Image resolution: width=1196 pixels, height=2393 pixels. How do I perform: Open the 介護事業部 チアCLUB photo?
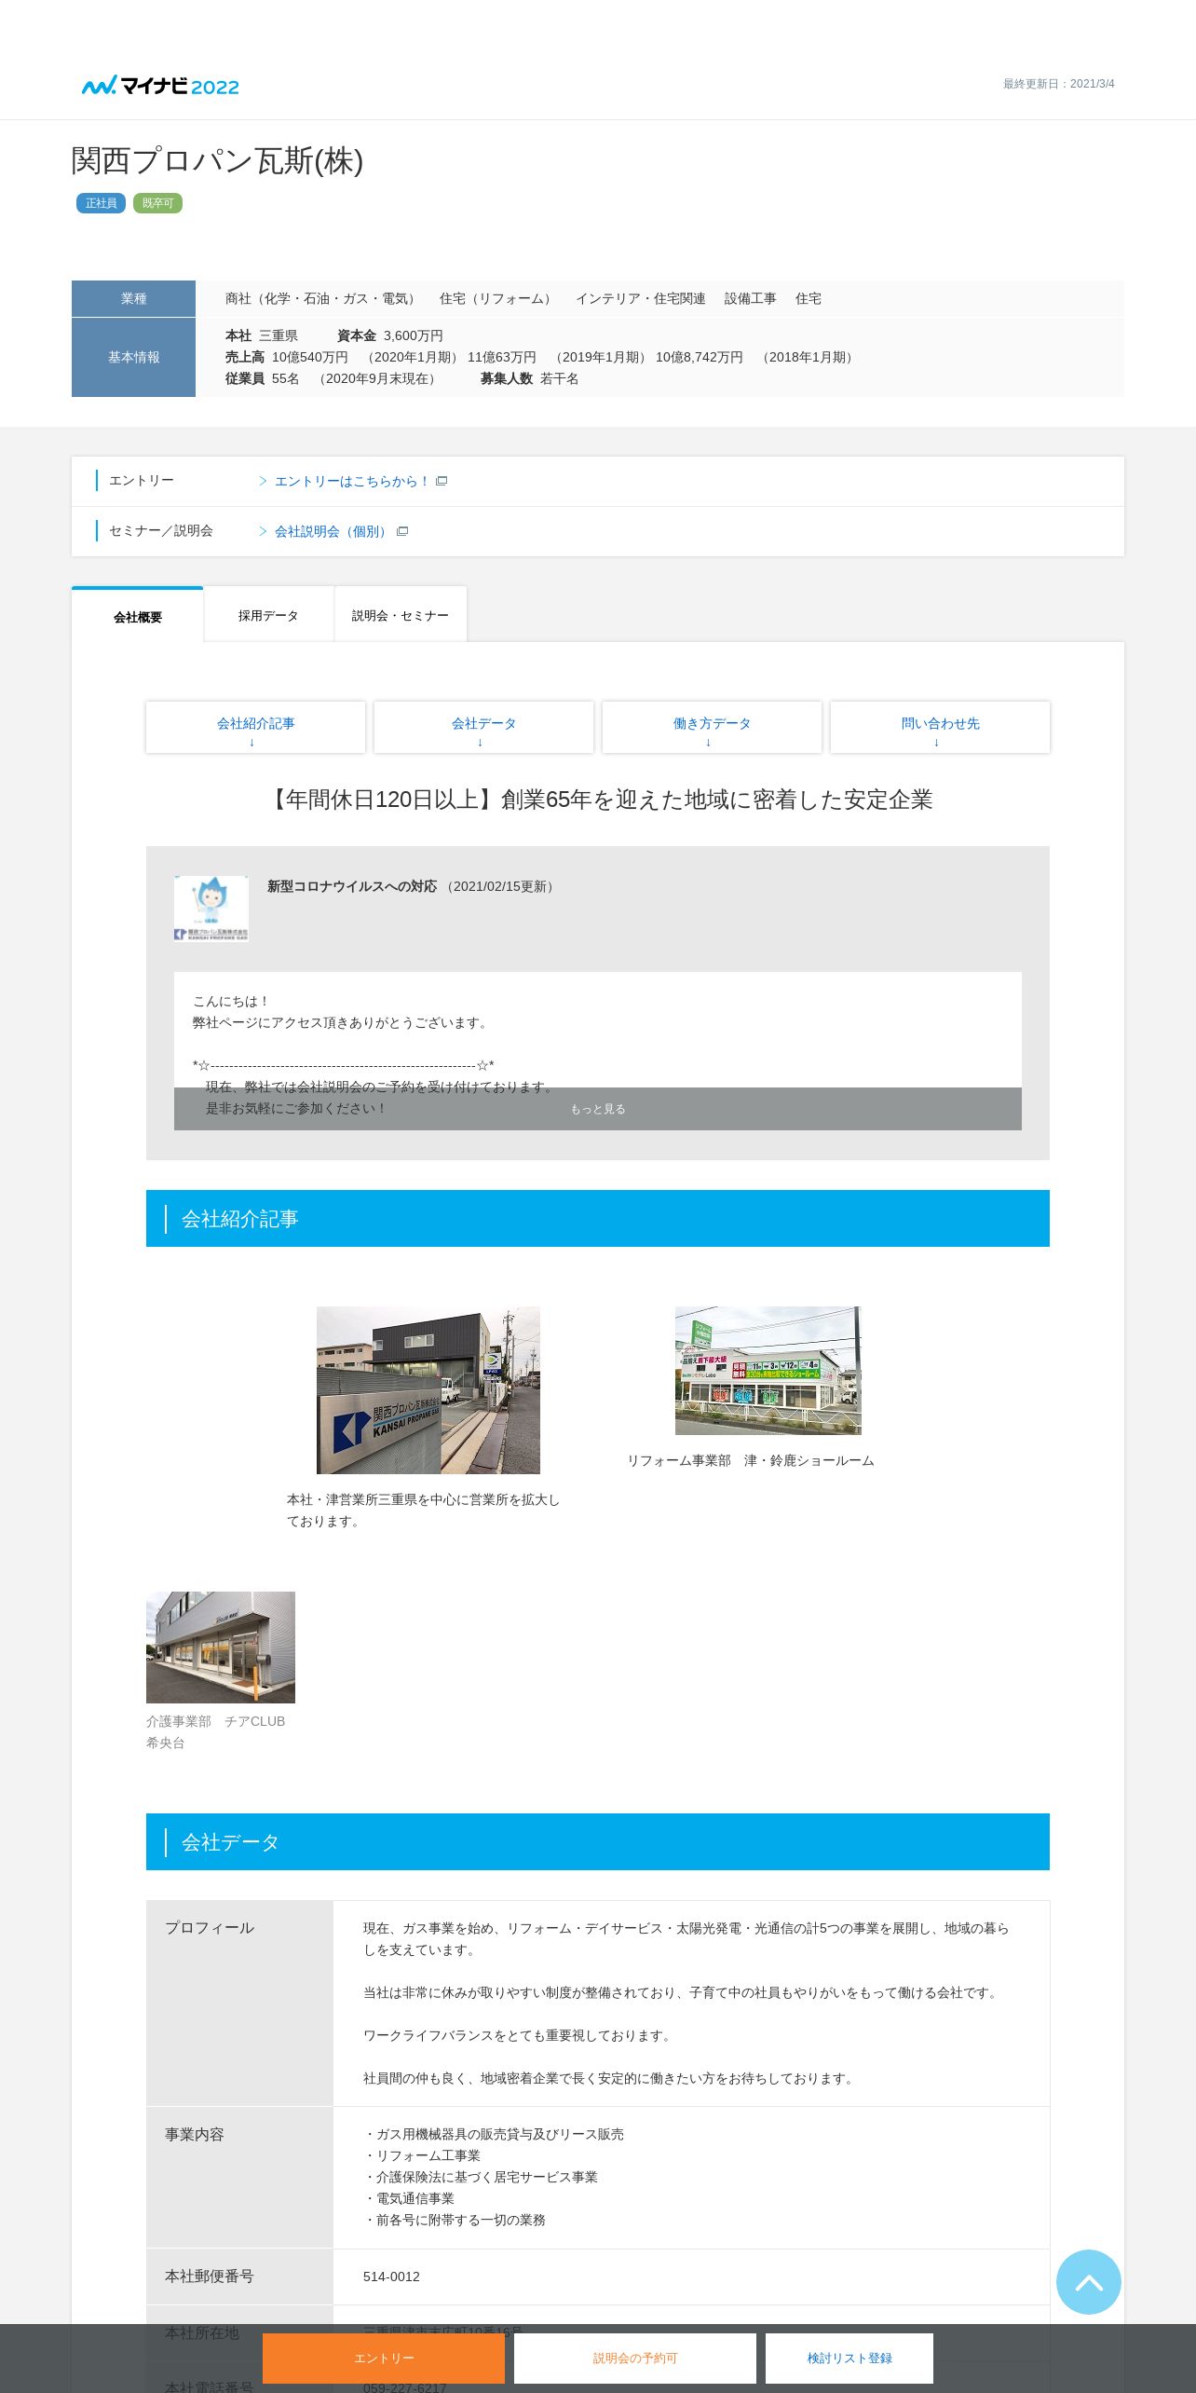click(x=221, y=1648)
